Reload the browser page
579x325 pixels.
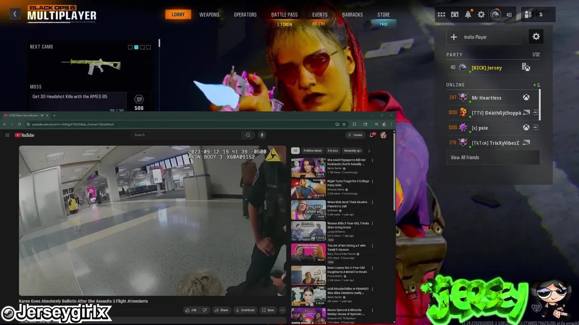19,124
